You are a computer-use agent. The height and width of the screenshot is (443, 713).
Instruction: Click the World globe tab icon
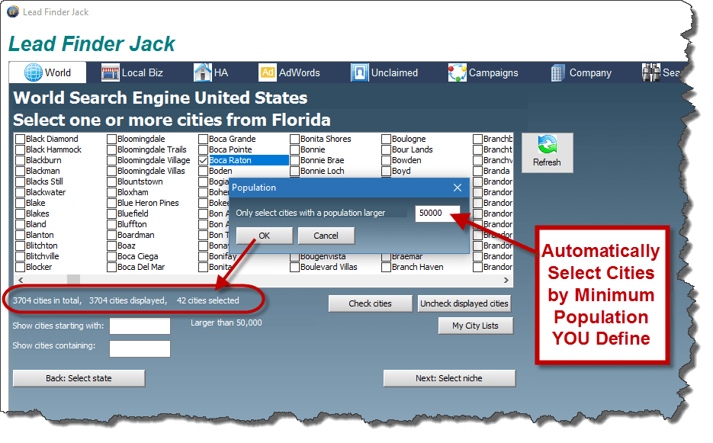click(x=34, y=72)
